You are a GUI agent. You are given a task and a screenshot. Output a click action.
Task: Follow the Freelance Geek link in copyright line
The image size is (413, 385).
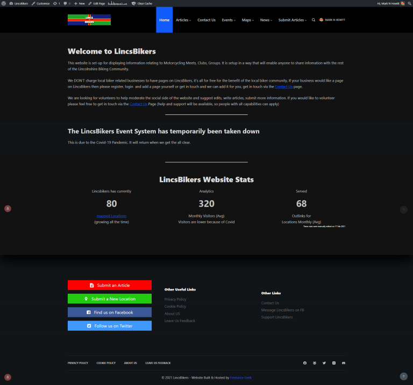point(240,377)
